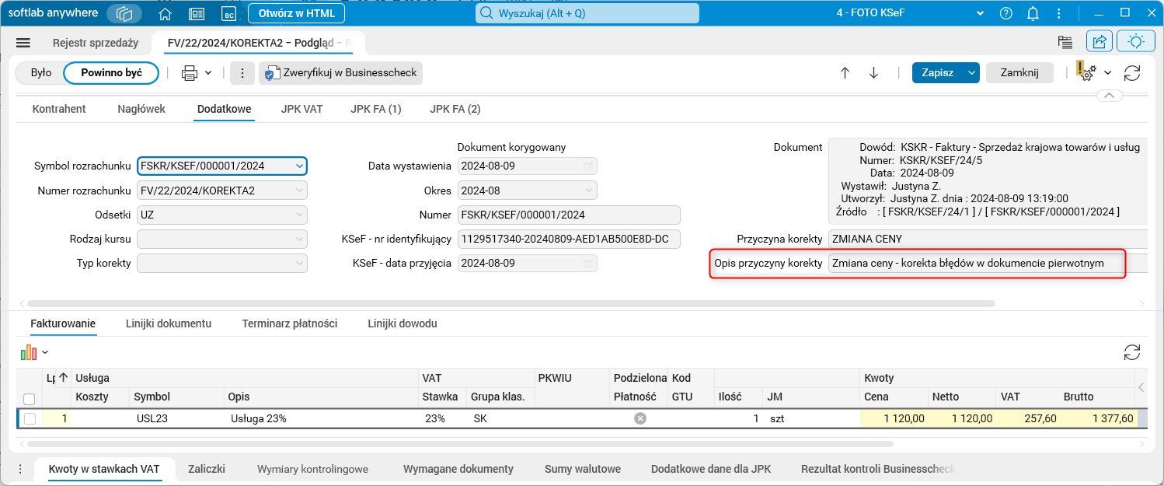Refresh the document with top refresh icon
Image resolution: width=1164 pixels, height=486 pixels.
point(1132,72)
